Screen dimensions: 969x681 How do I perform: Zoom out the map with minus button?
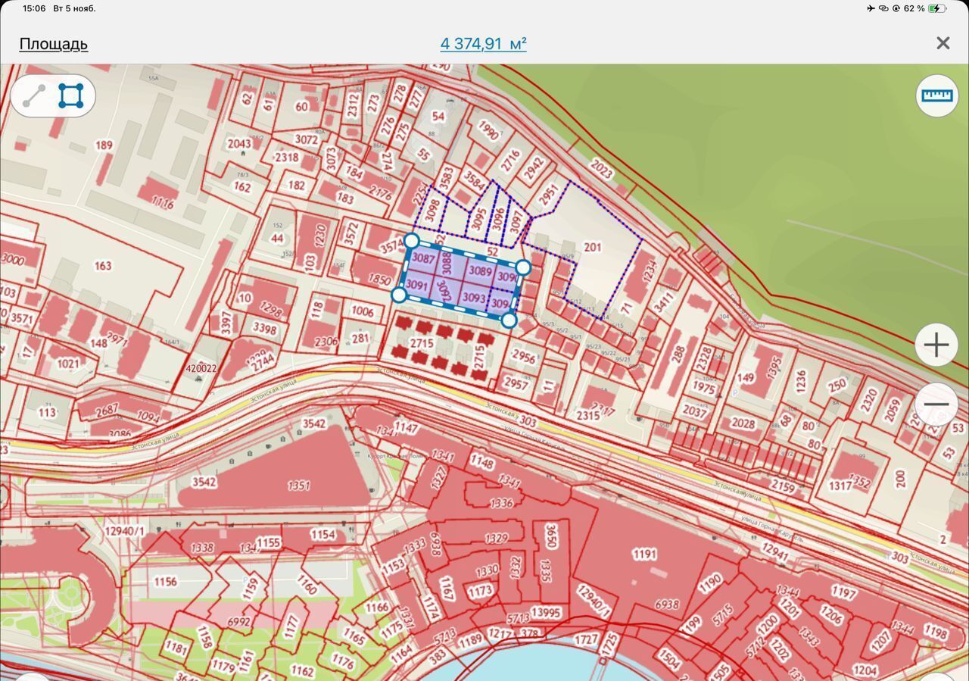(x=936, y=404)
